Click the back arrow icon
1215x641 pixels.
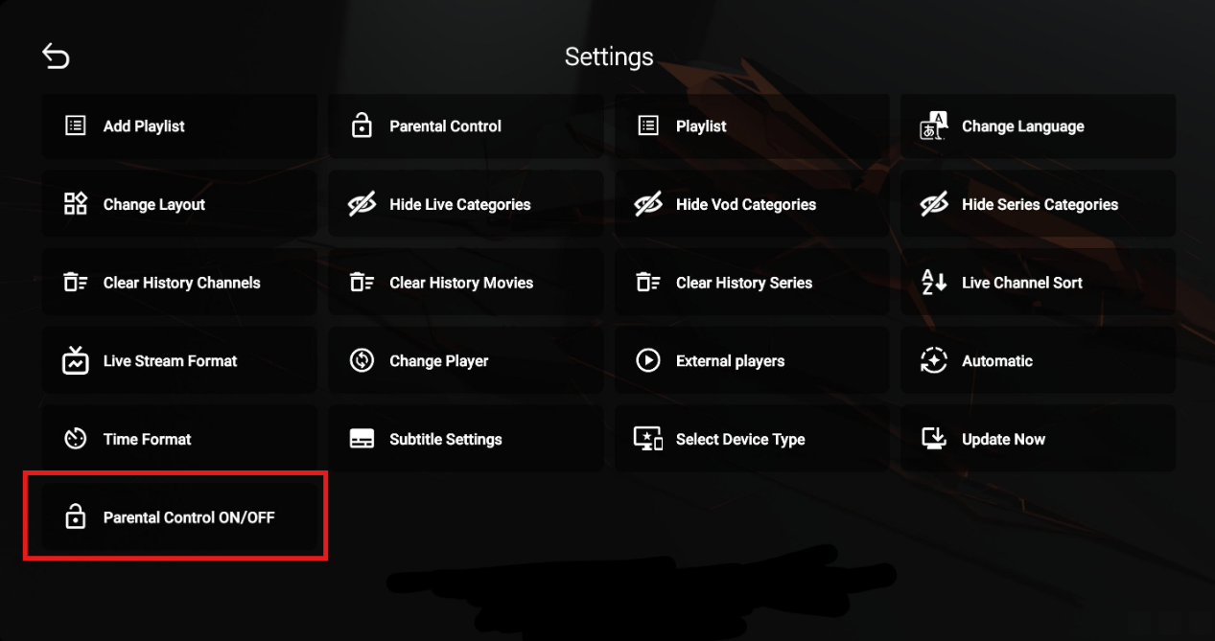click(x=56, y=57)
